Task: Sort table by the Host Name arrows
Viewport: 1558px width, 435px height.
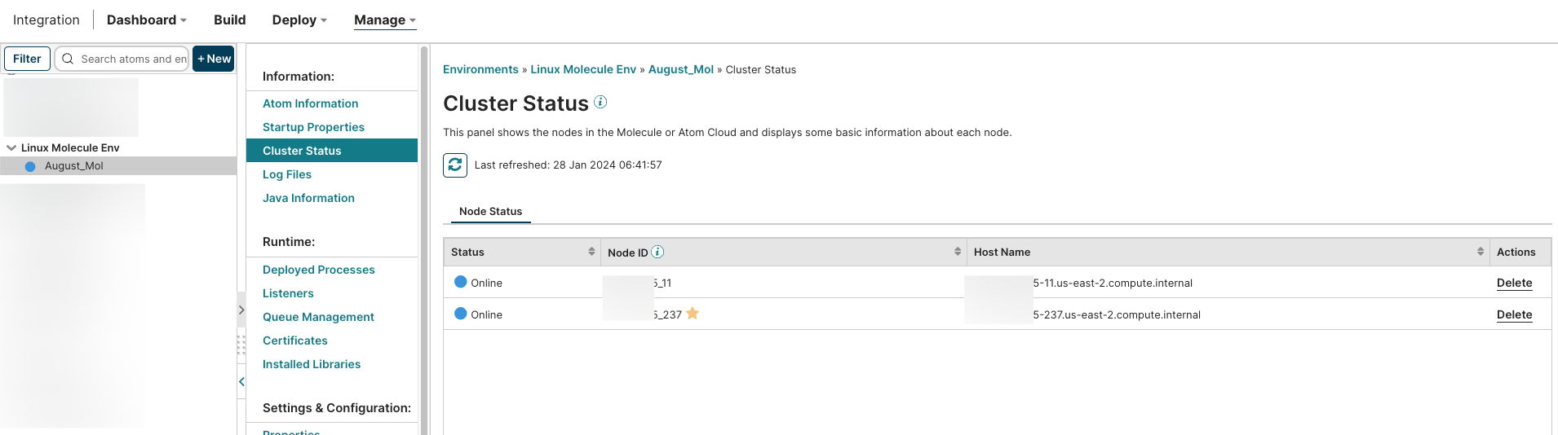Action: point(1481,252)
